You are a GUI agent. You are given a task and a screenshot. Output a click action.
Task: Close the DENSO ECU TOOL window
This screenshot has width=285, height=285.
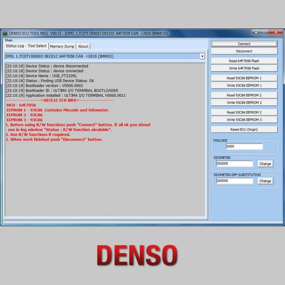[276, 32]
